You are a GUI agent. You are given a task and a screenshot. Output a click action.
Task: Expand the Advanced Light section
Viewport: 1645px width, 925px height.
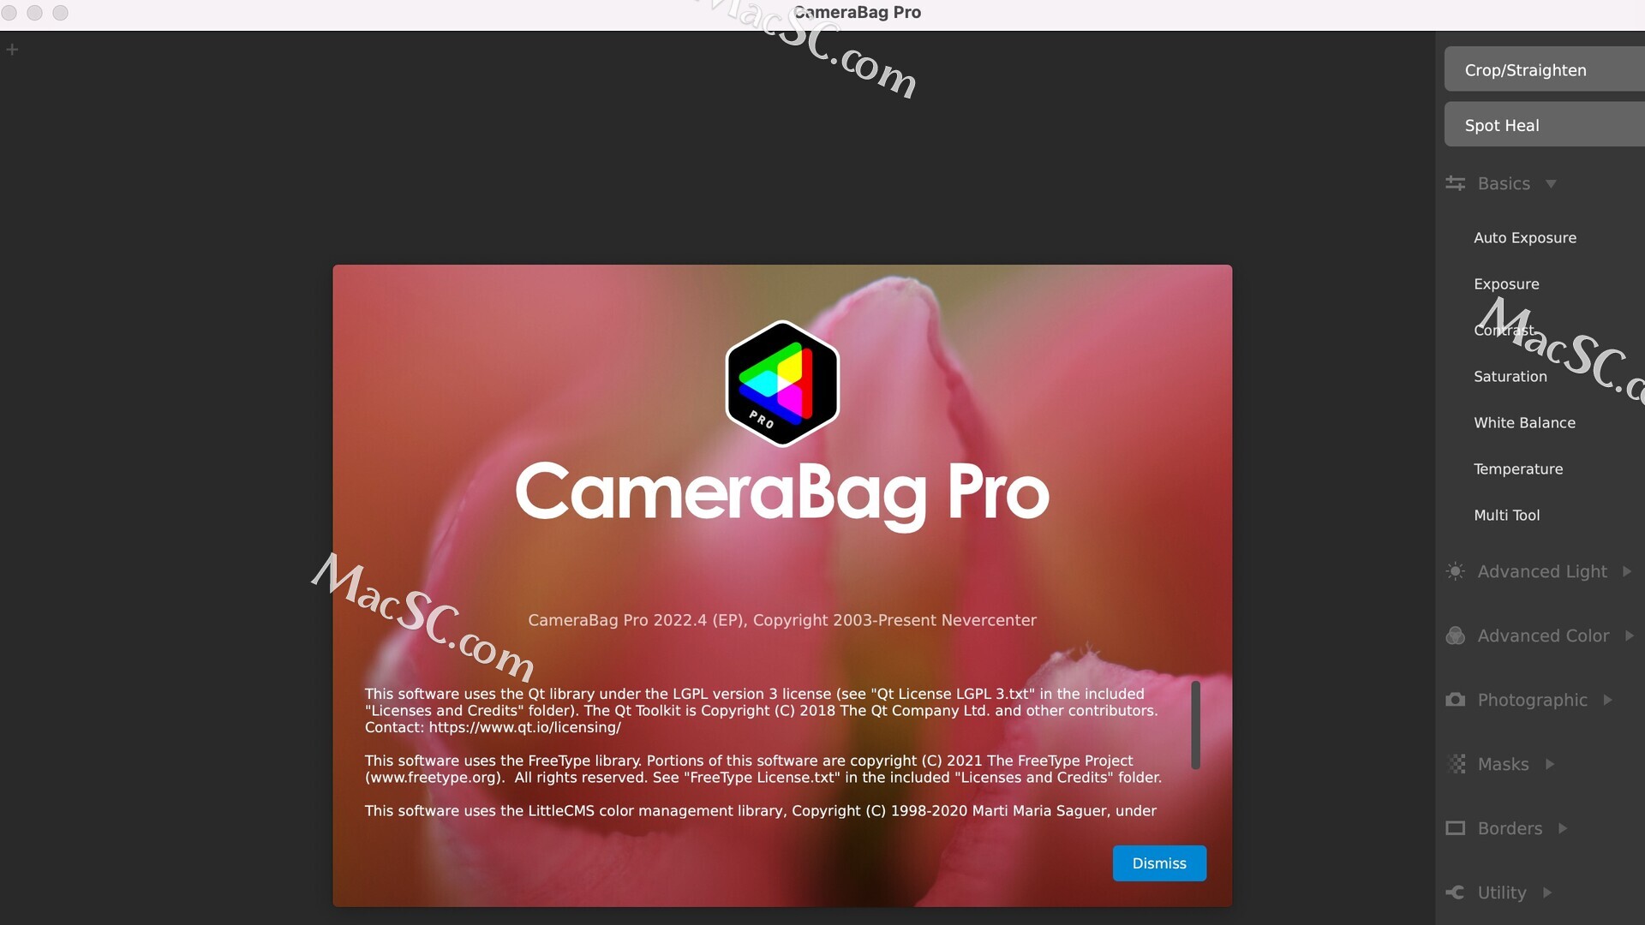pyautogui.click(x=1539, y=570)
